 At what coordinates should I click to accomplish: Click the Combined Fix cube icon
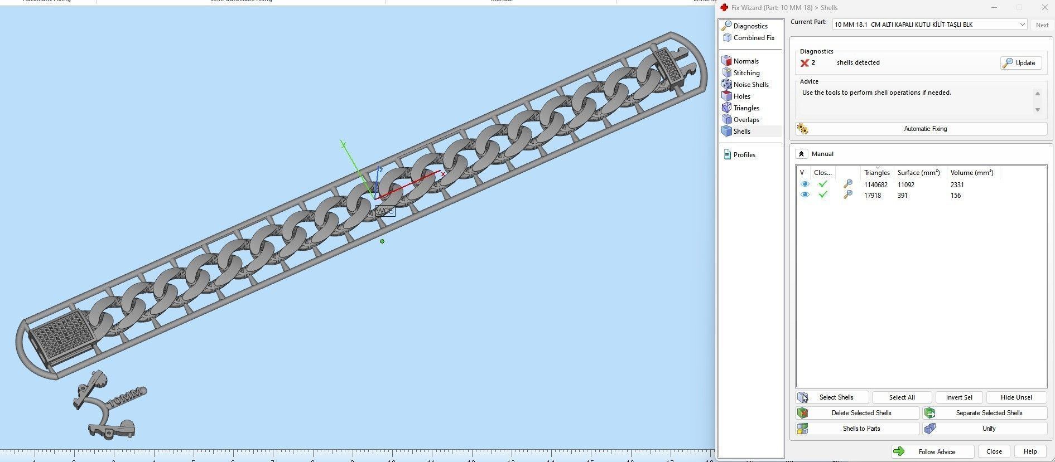point(726,38)
